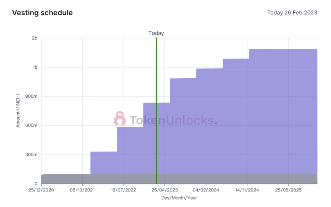331x207 pixels.
Task: Click the pink padlock logo icon
Action: 120,119
